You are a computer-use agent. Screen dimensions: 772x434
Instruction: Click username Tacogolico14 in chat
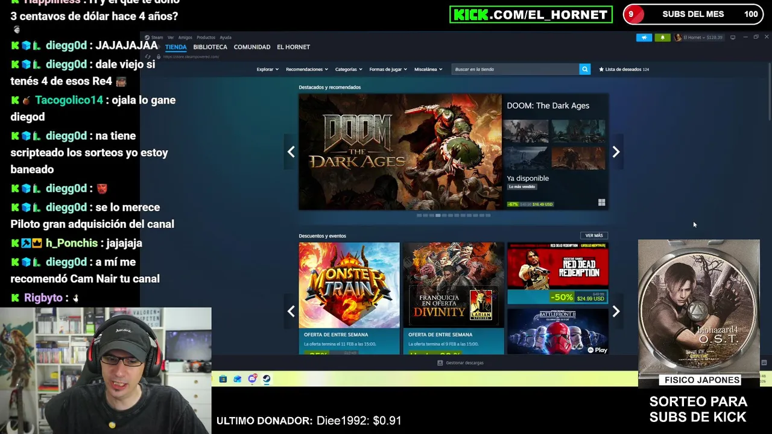point(69,100)
